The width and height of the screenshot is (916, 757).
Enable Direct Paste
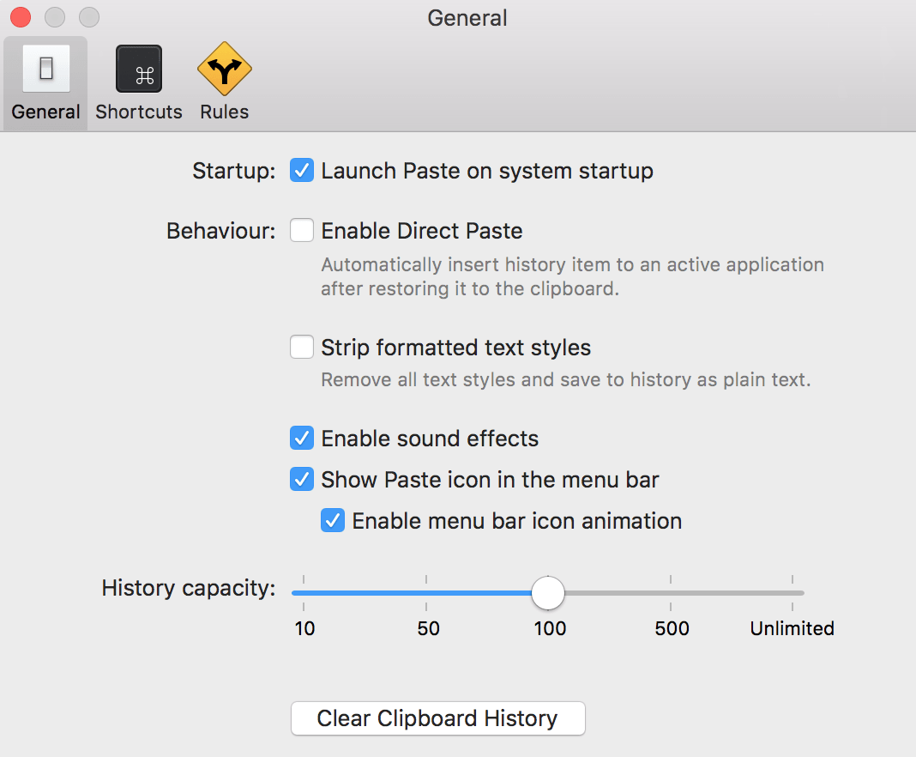301,230
